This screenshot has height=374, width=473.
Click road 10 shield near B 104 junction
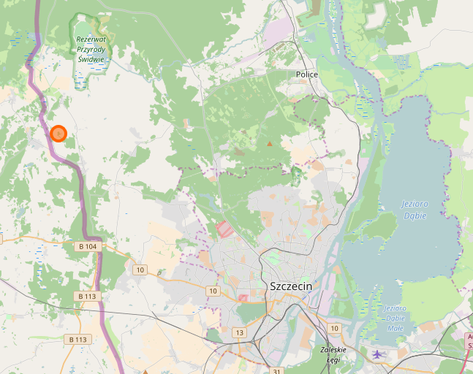click(140, 270)
